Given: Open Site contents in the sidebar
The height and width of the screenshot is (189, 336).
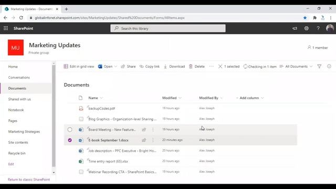Looking at the screenshot, I should [x=18, y=142].
